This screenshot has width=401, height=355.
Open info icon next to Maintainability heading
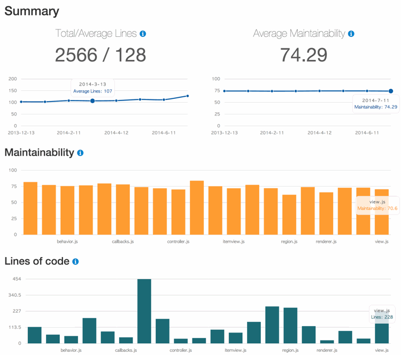tap(80, 153)
